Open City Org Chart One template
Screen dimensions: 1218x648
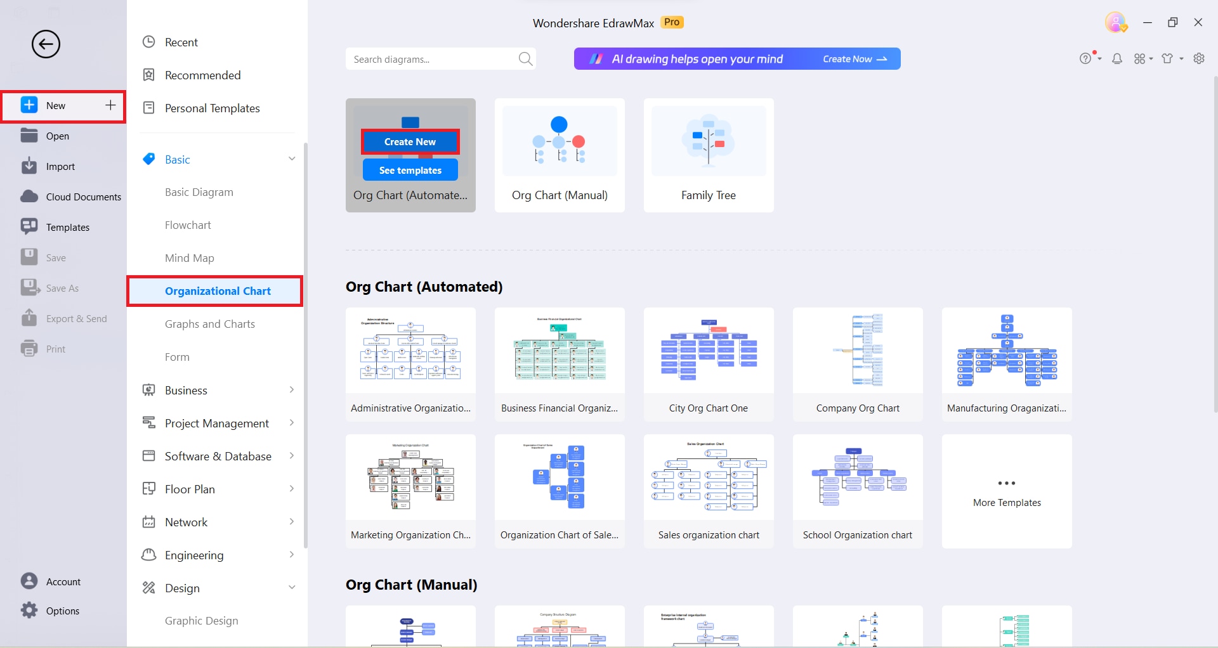709,365
